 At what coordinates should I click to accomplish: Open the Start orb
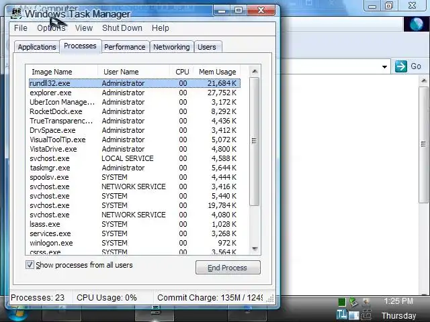[17, 315]
